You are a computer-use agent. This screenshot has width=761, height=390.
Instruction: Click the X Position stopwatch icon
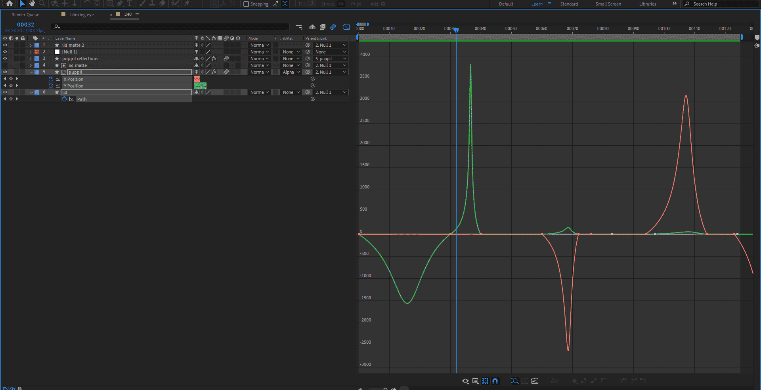(51, 79)
